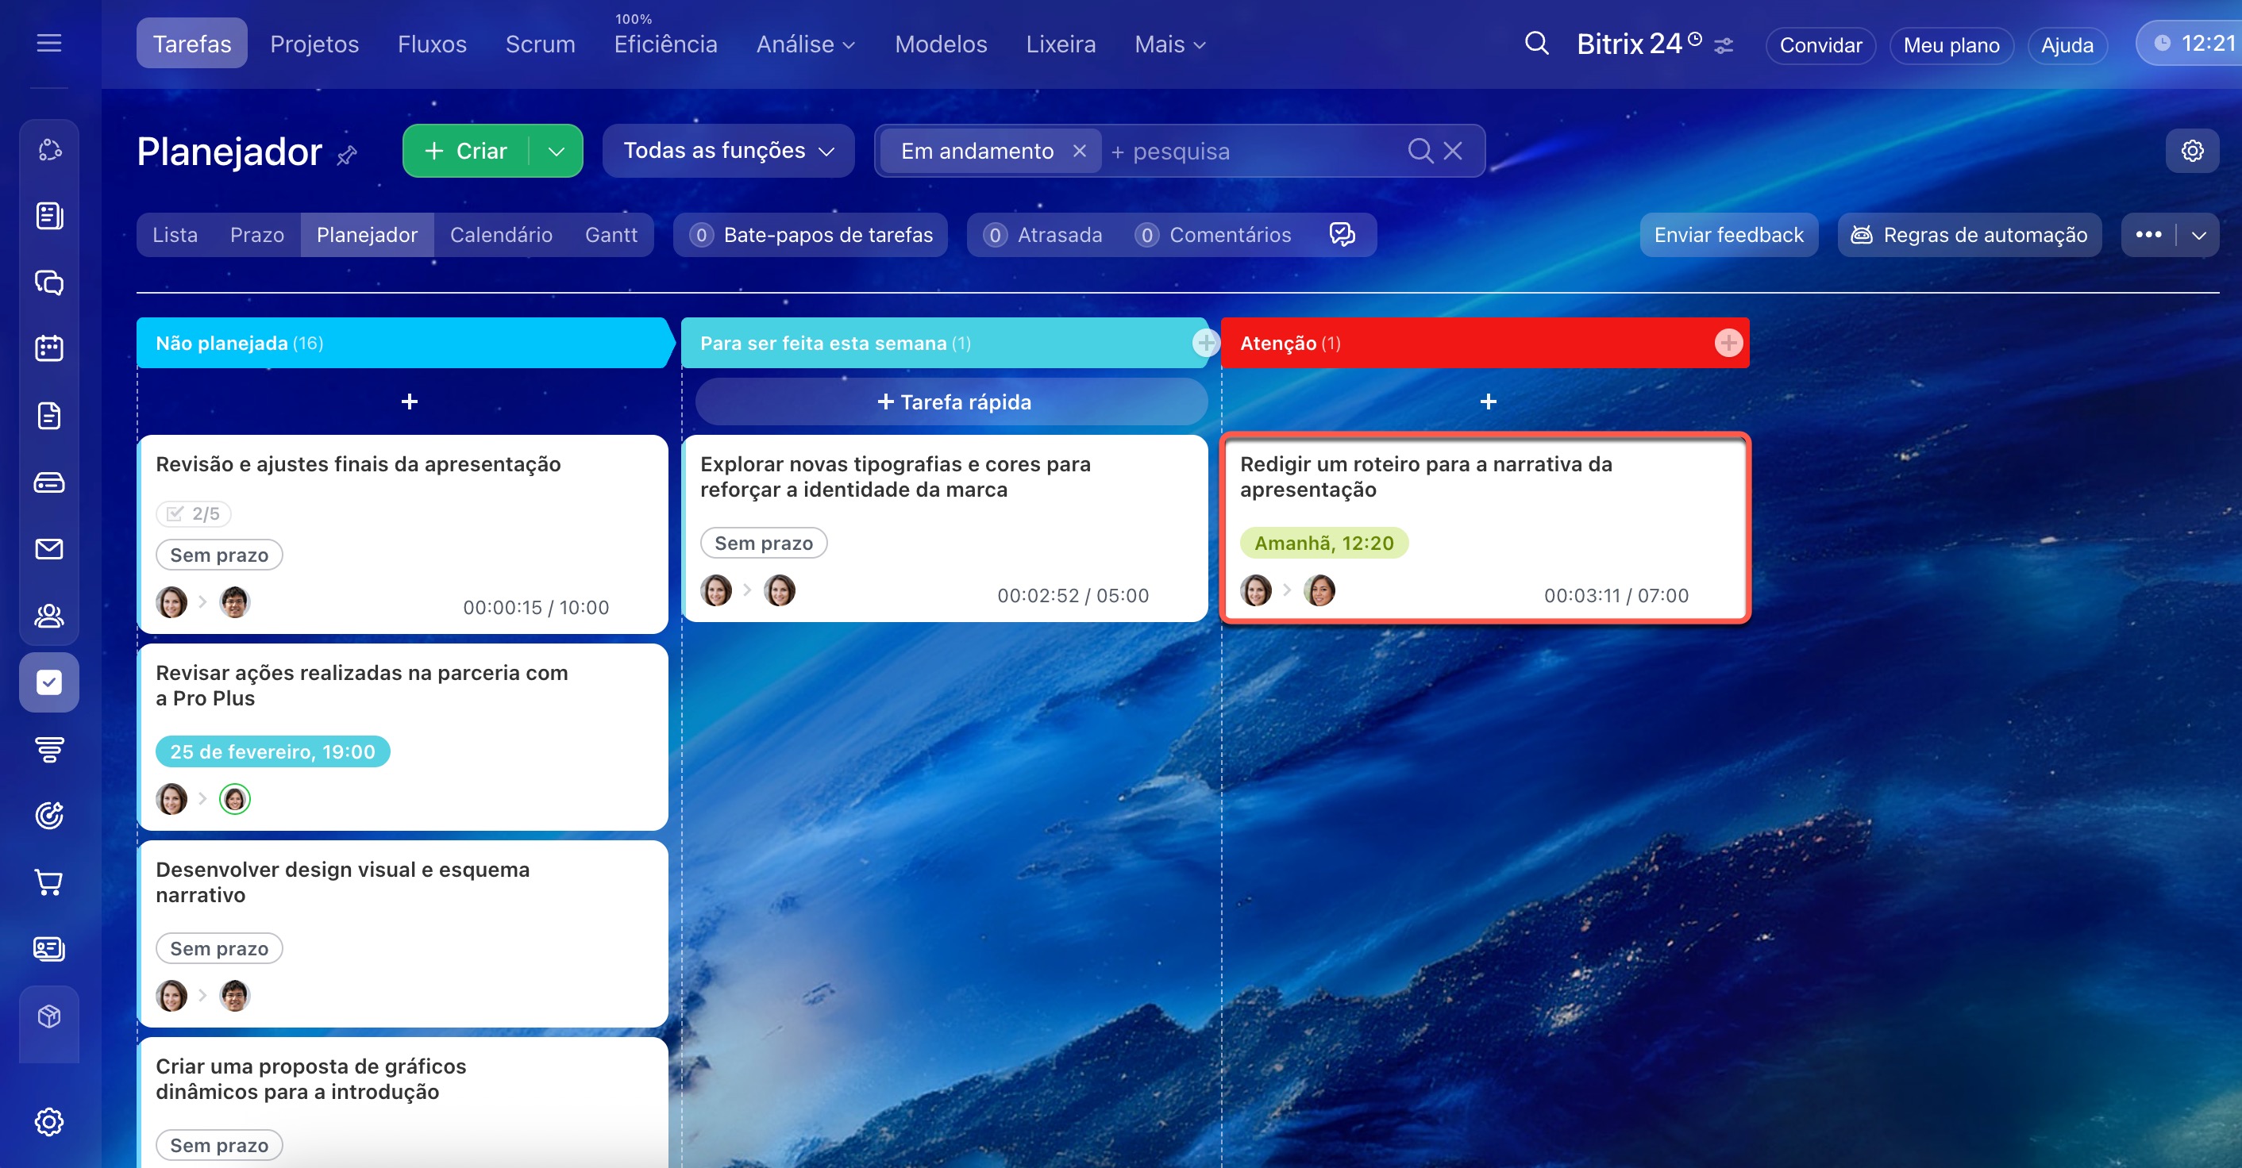Open the hamburger menu icon
This screenshot has width=2242, height=1168.
coord(48,43)
